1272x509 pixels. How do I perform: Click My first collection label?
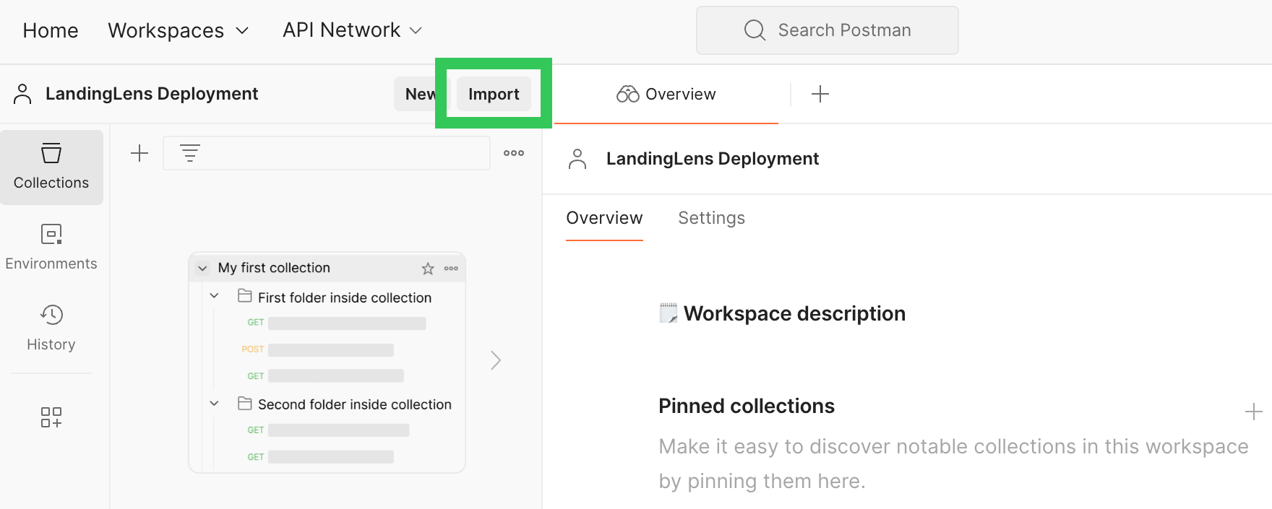click(274, 268)
